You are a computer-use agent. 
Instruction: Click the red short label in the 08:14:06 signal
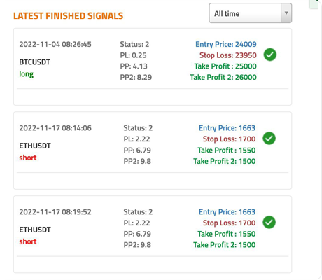28,157
